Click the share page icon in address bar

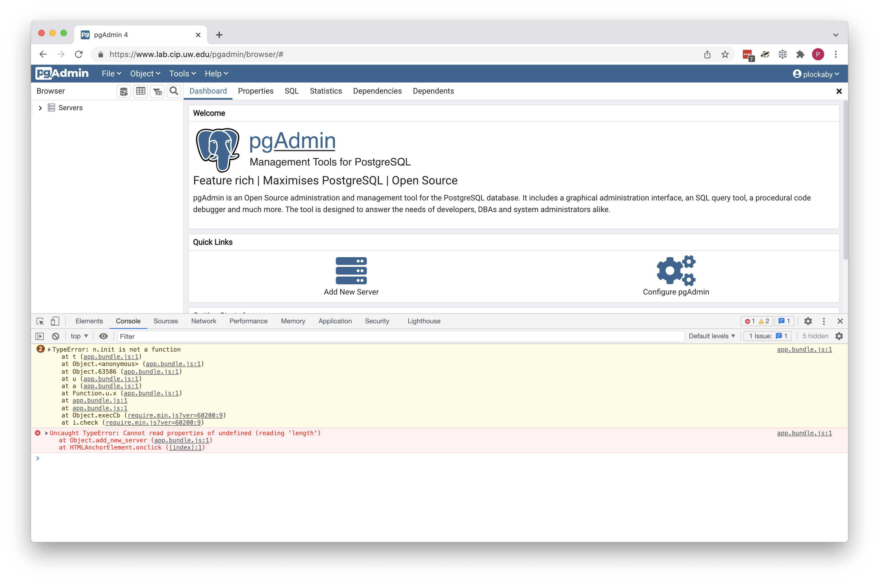pyautogui.click(x=707, y=55)
